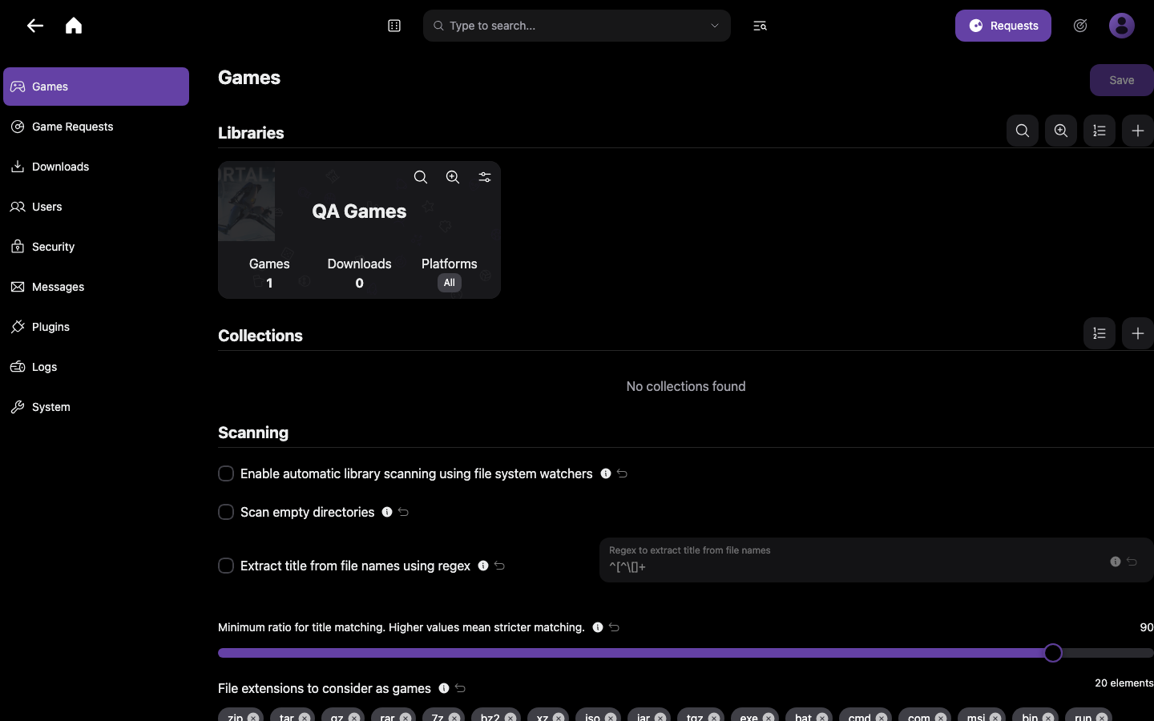Reorder libraries using the Libraries sort icon

click(1100, 131)
